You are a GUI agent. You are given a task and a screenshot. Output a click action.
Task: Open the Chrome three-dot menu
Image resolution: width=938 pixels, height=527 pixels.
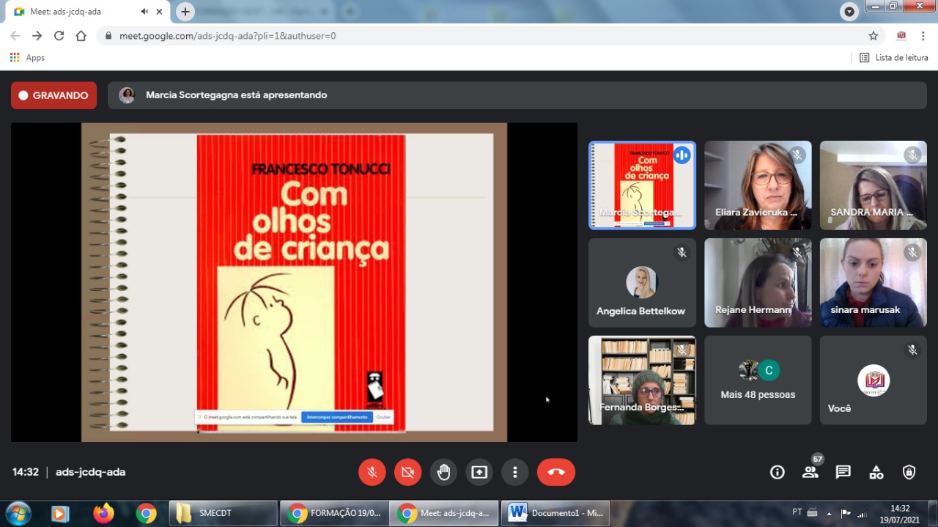click(923, 35)
